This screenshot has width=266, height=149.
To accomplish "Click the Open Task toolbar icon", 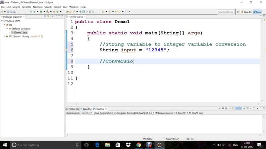I will pyautogui.click(x=70, y=12).
